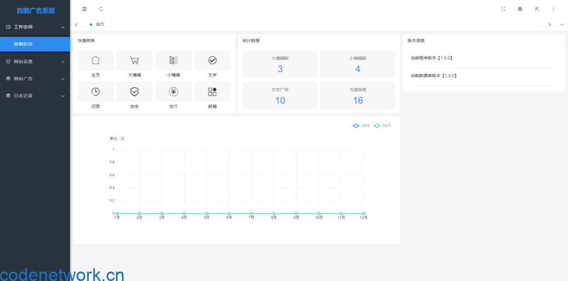Collapse the sidebar with the menu fold icon
The image size is (568, 281).
click(x=84, y=9)
